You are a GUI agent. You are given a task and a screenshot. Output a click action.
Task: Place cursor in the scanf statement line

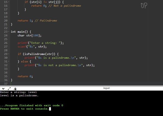point(32,47)
